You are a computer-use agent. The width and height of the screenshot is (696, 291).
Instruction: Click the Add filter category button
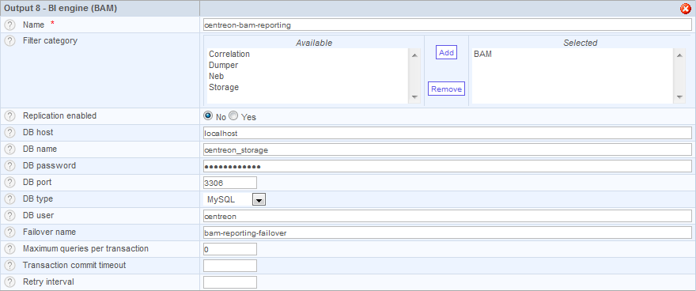pyautogui.click(x=446, y=52)
